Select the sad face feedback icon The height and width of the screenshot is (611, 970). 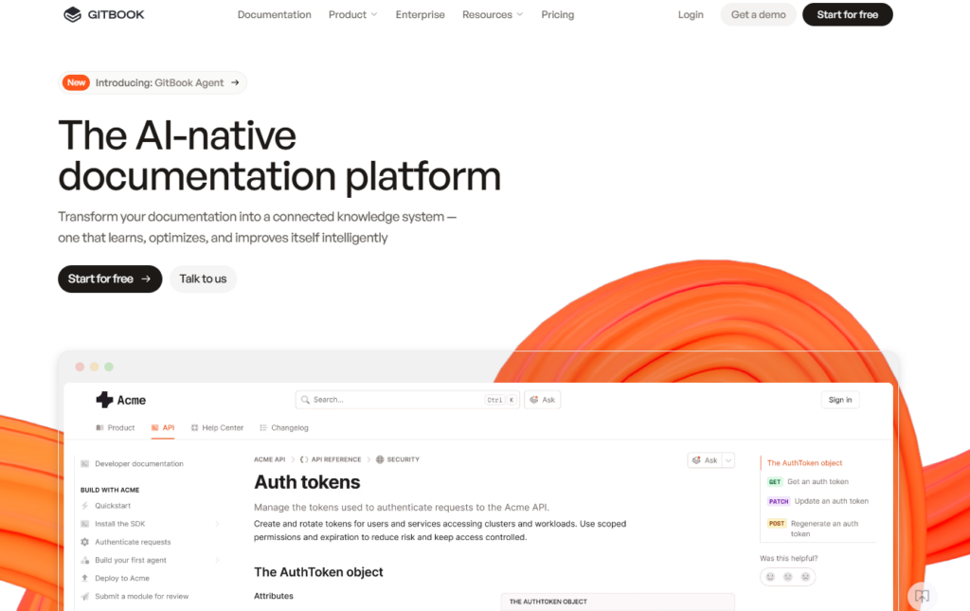tap(805, 577)
